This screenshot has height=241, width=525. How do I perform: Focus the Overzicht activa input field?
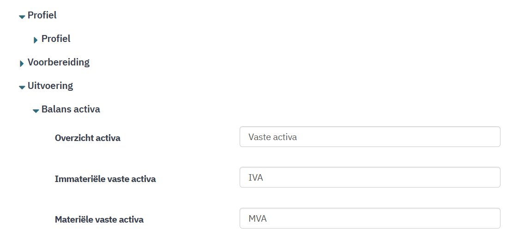369,137
